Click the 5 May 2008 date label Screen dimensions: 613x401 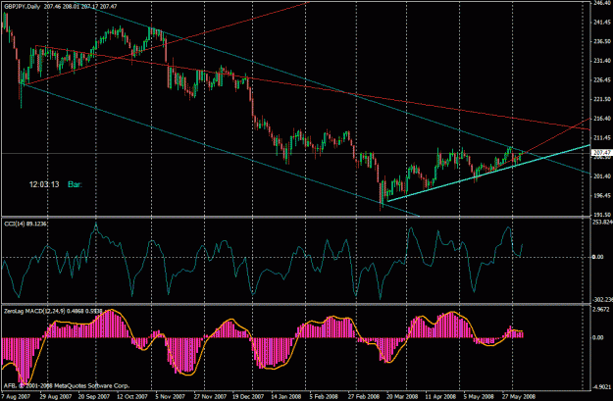478,396
